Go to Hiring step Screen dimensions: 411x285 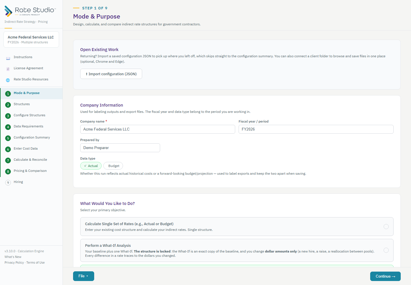31,182
